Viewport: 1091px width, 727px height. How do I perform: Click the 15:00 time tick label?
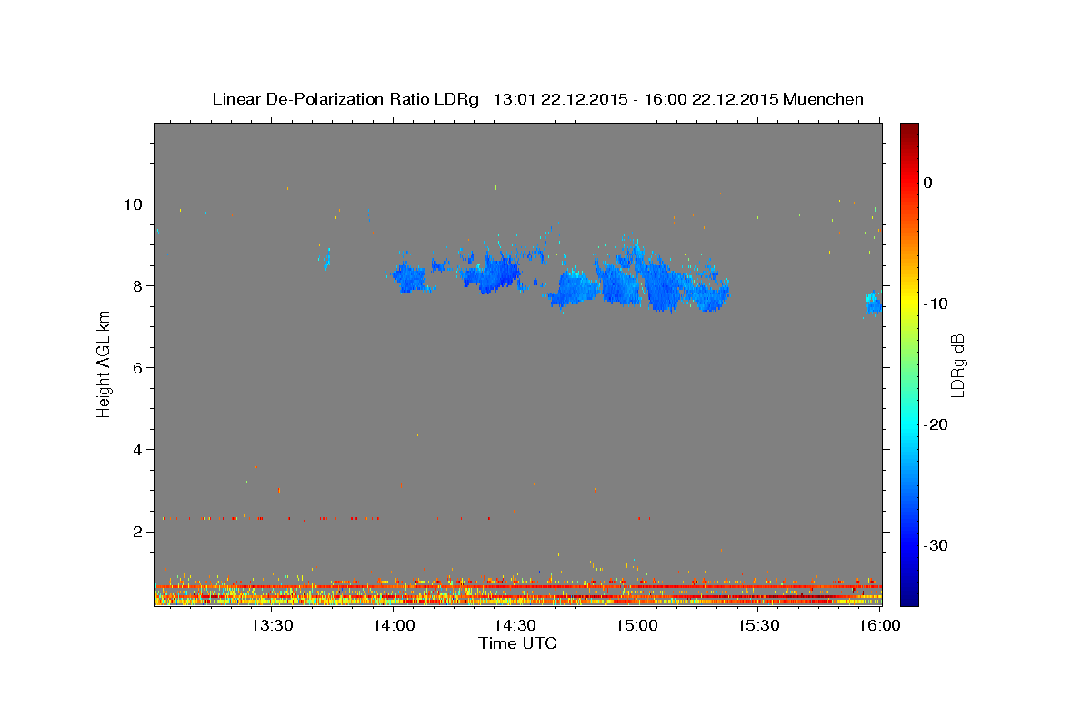point(637,625)
